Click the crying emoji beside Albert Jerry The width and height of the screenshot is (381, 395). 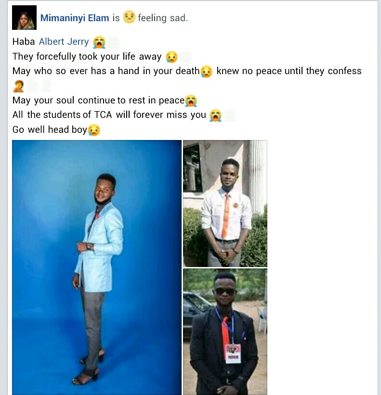click(x=99, y=42)
